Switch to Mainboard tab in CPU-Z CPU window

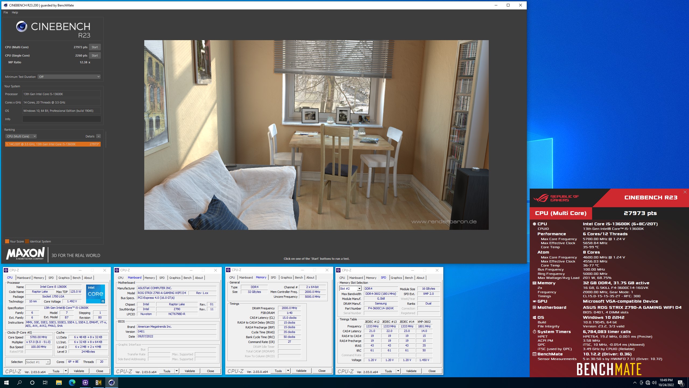tap(24, 278)
